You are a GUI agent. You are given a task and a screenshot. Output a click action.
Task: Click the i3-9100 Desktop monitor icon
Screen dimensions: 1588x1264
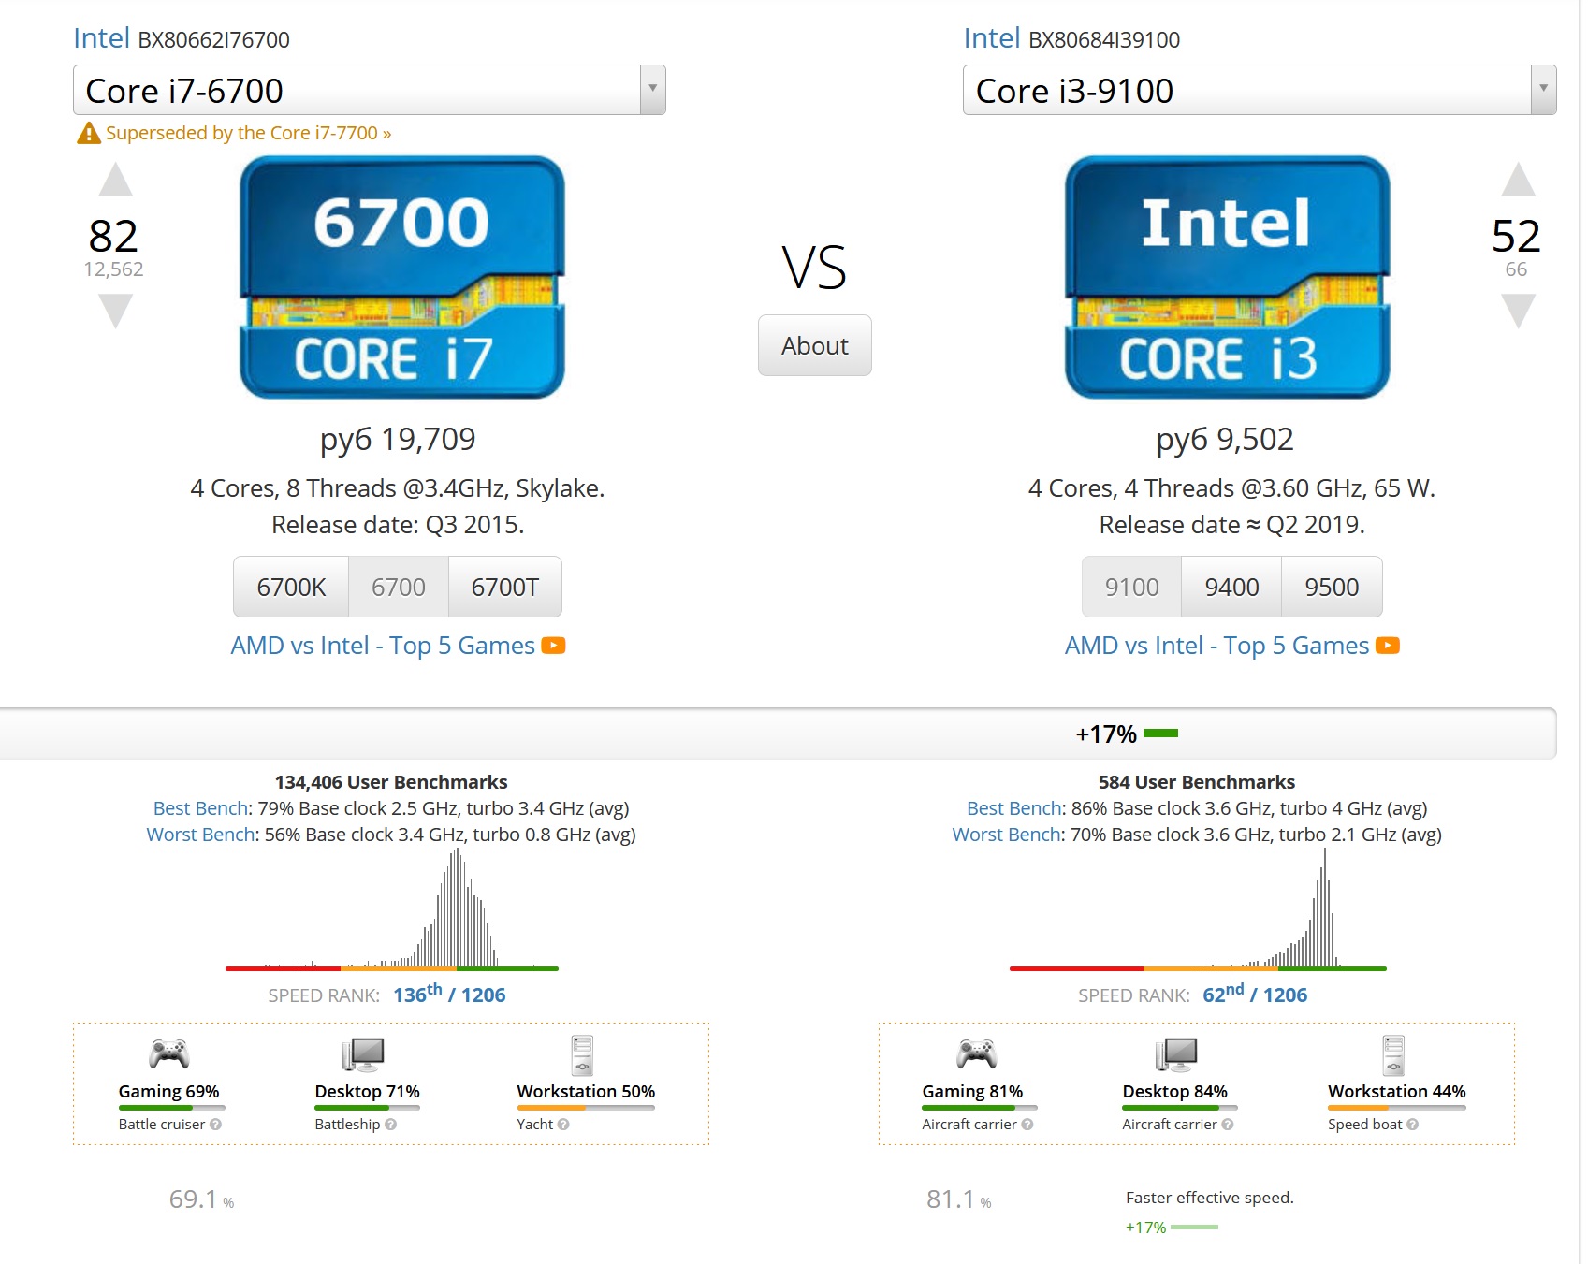point(1176,1053)
